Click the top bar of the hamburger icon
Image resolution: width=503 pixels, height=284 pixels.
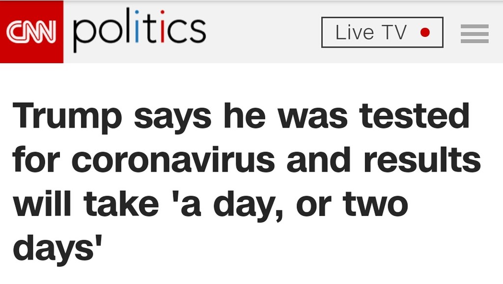(x=474, y=26)
